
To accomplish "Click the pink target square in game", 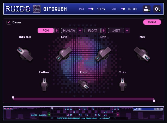I will (118, 115).
